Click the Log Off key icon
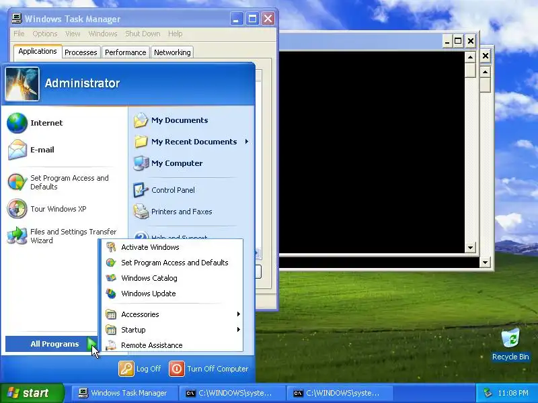 click(x=126, y=369)
